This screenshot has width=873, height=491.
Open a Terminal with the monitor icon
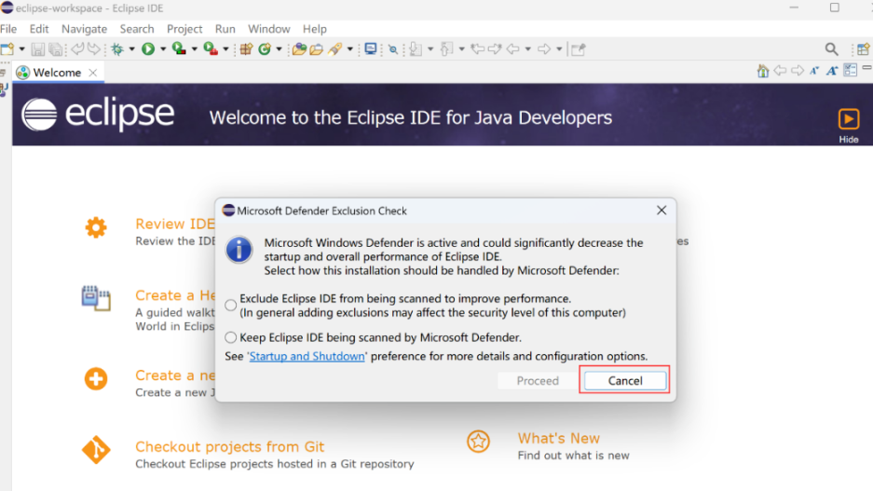[370, 49]
